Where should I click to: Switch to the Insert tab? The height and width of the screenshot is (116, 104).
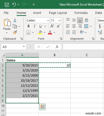[x=37, y=13]
